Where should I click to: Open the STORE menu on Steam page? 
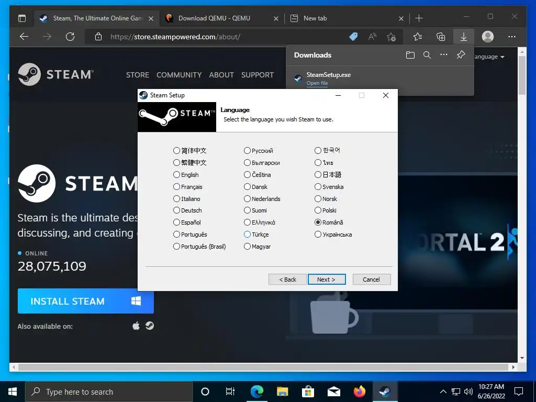coord(138,75)
